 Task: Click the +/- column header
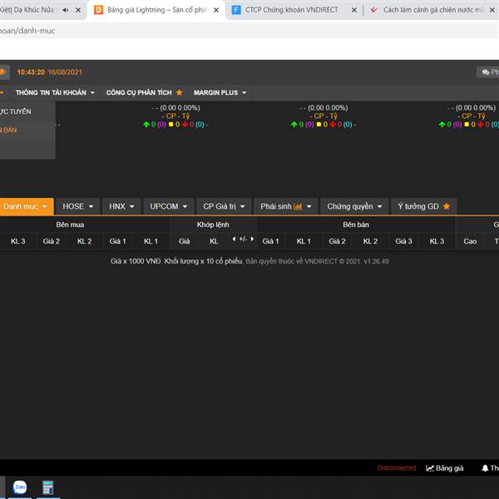tap(243, 239)
